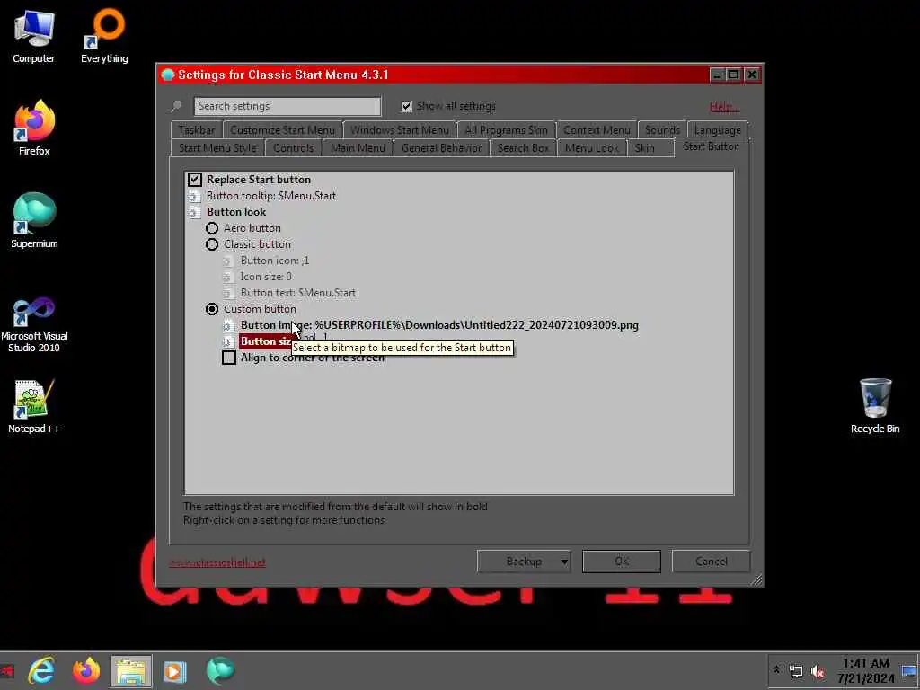Viewport: 920px width, 690px height.
Task: Click the taskbar clock showing 1:41 AM
Action: 865,670
